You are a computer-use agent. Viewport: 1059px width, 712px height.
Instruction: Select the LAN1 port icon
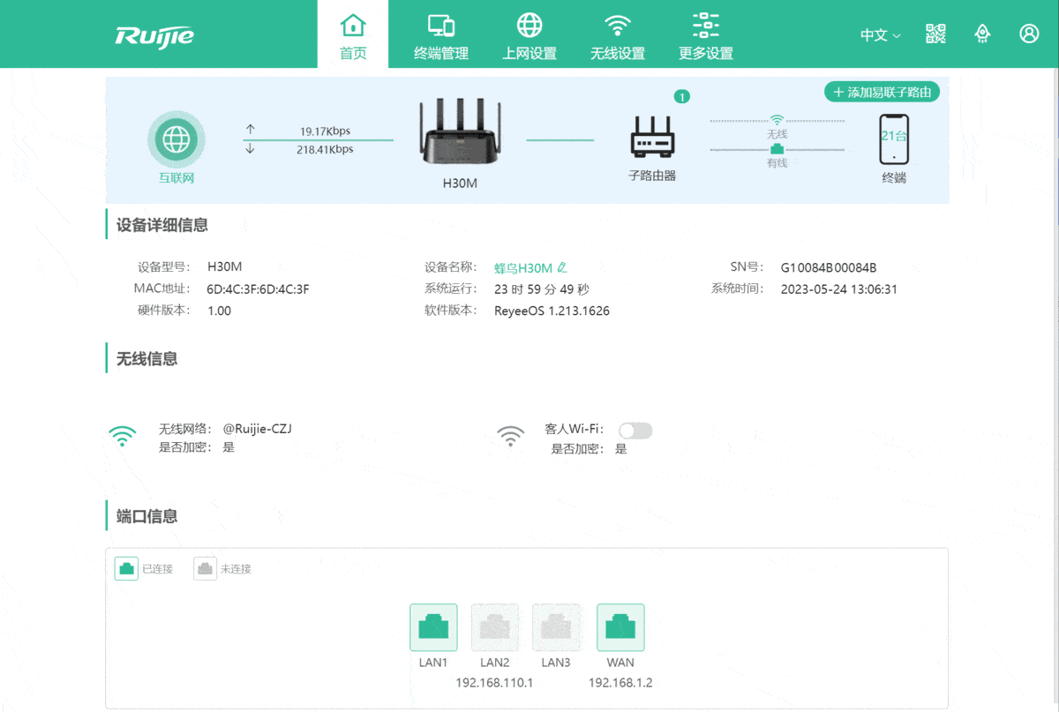pyautogui.click(x=433, y=627)
